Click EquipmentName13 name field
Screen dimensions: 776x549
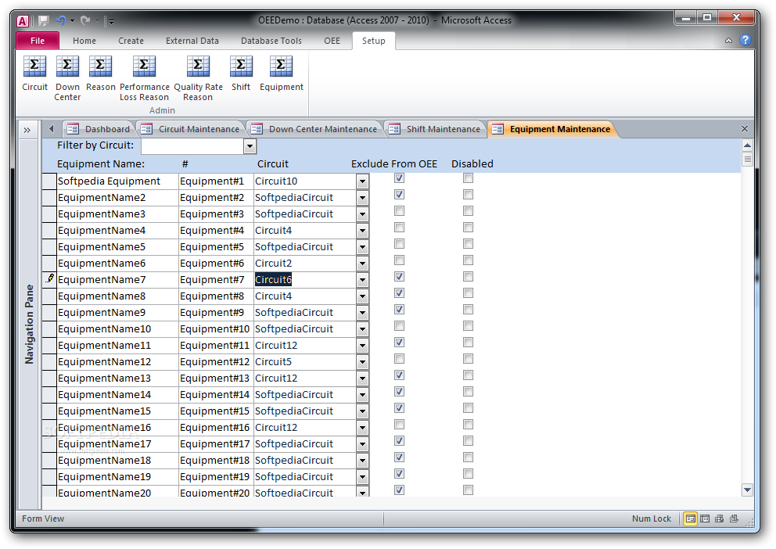point(118,379)
